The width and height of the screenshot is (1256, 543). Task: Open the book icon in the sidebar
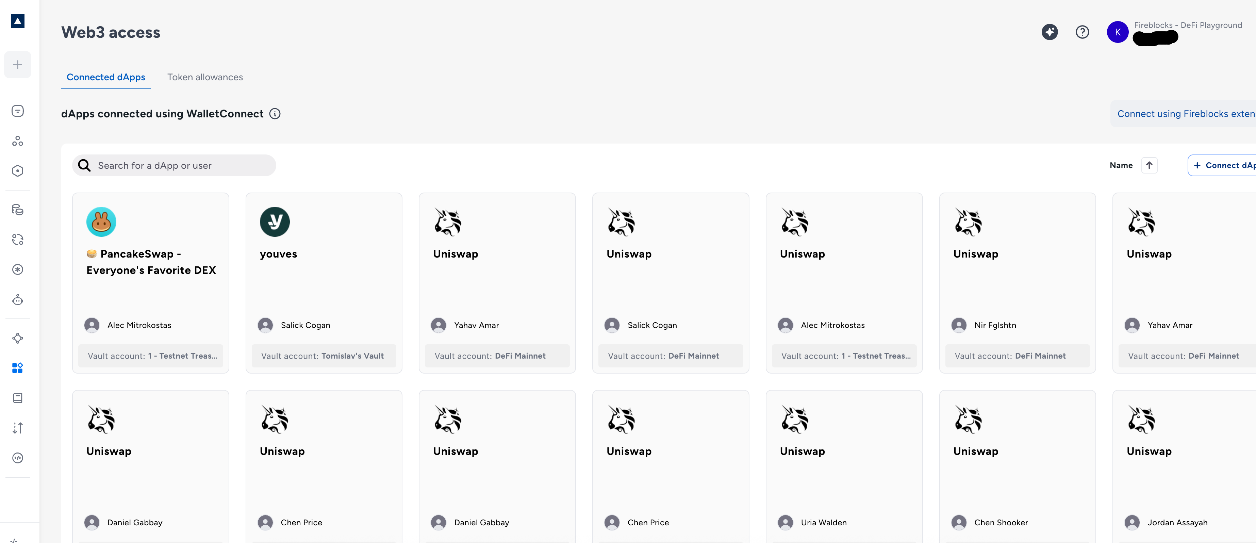click(18, 398)
